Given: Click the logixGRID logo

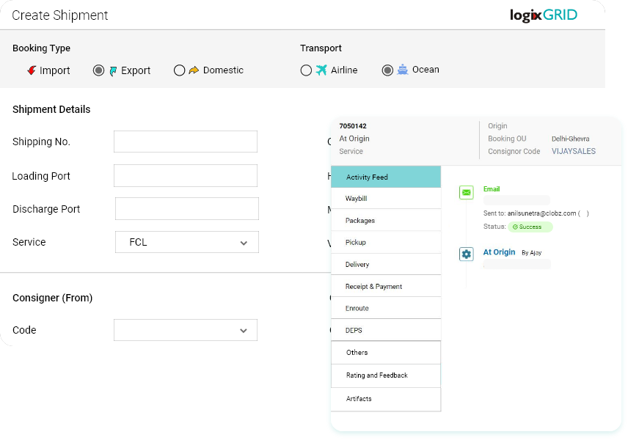Looking at the screenshot, I should point(542,15).
